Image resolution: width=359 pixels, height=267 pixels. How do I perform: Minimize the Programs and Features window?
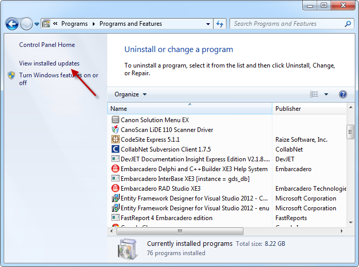click(x=310, y=6)
